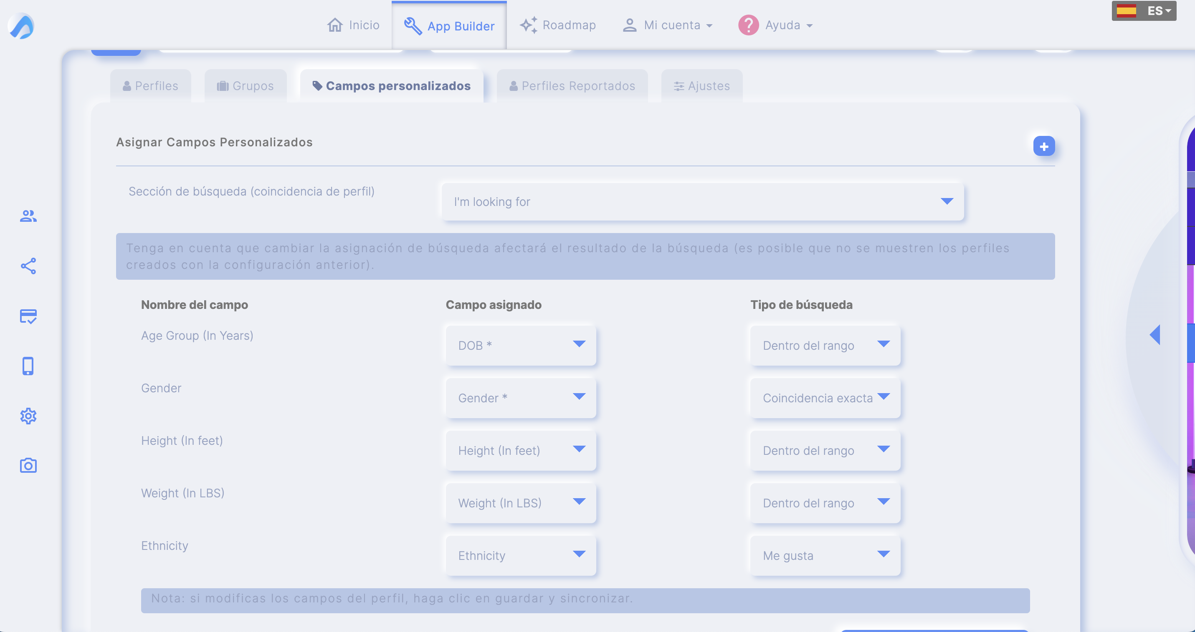The height and width of the screenshot is (632, 1195).
Task: Click the Nombre del campo column header
Action: pyautogui.click(x=195, y=305)
